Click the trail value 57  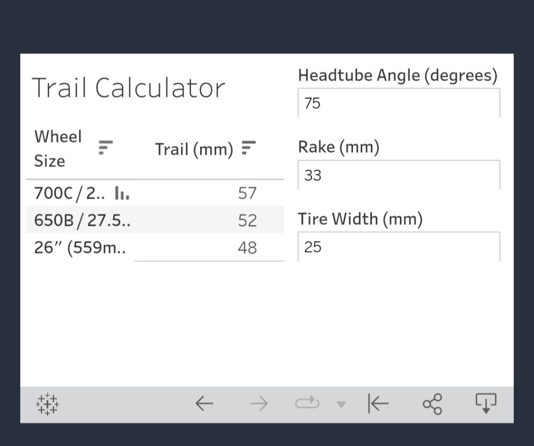(x=247, y=193)
